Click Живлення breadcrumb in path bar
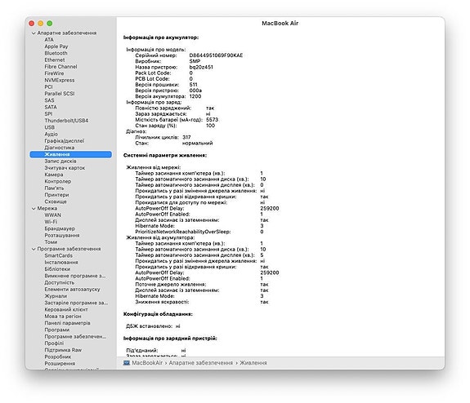This screenshot has height=403, width=470. pos(253,362)
